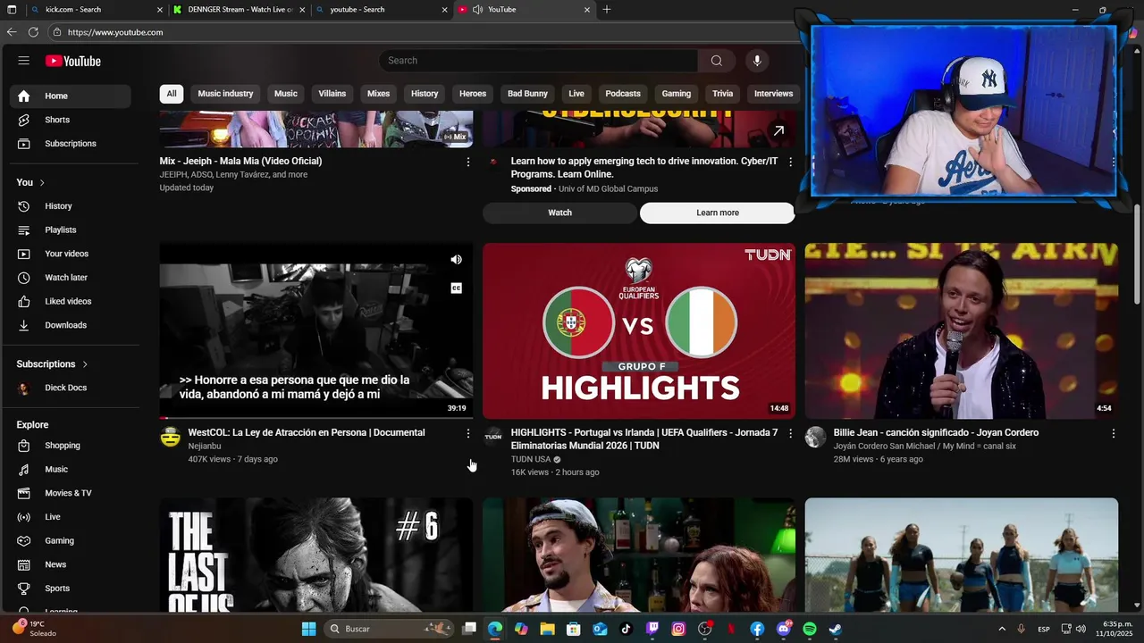Screen dimensions: 1144x643
Task: Click Learn more on sponsored ad
Action: coord(718,213)
